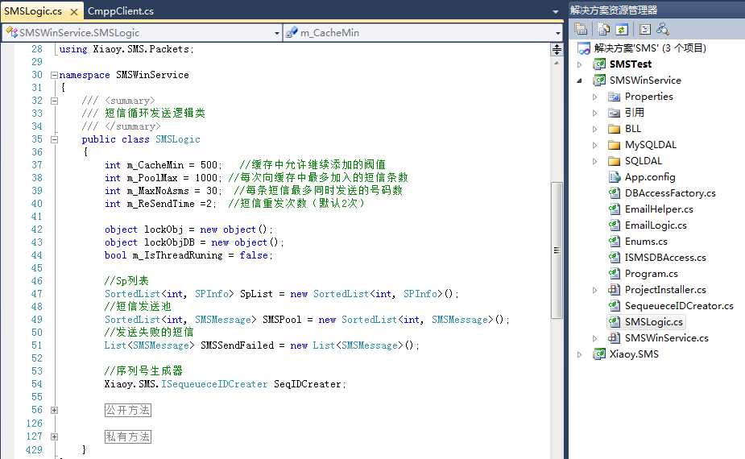Select EmailLogic.cs in Solution Explorer

[x=656, y=225]
